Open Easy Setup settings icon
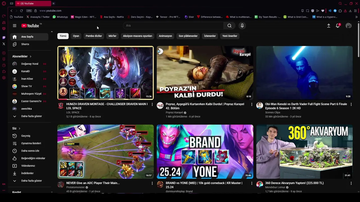 point(355,11)
